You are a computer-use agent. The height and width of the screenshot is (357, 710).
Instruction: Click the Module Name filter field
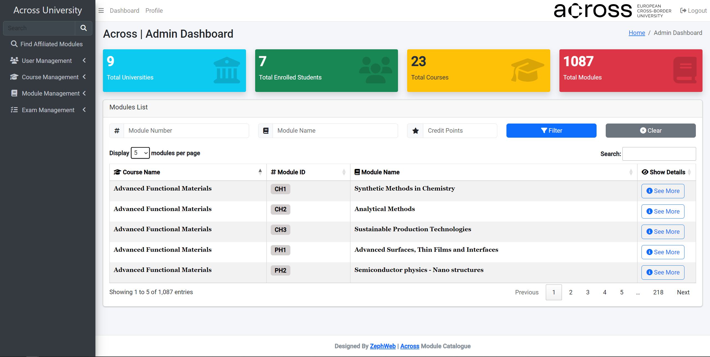click(x=335, y=130)
